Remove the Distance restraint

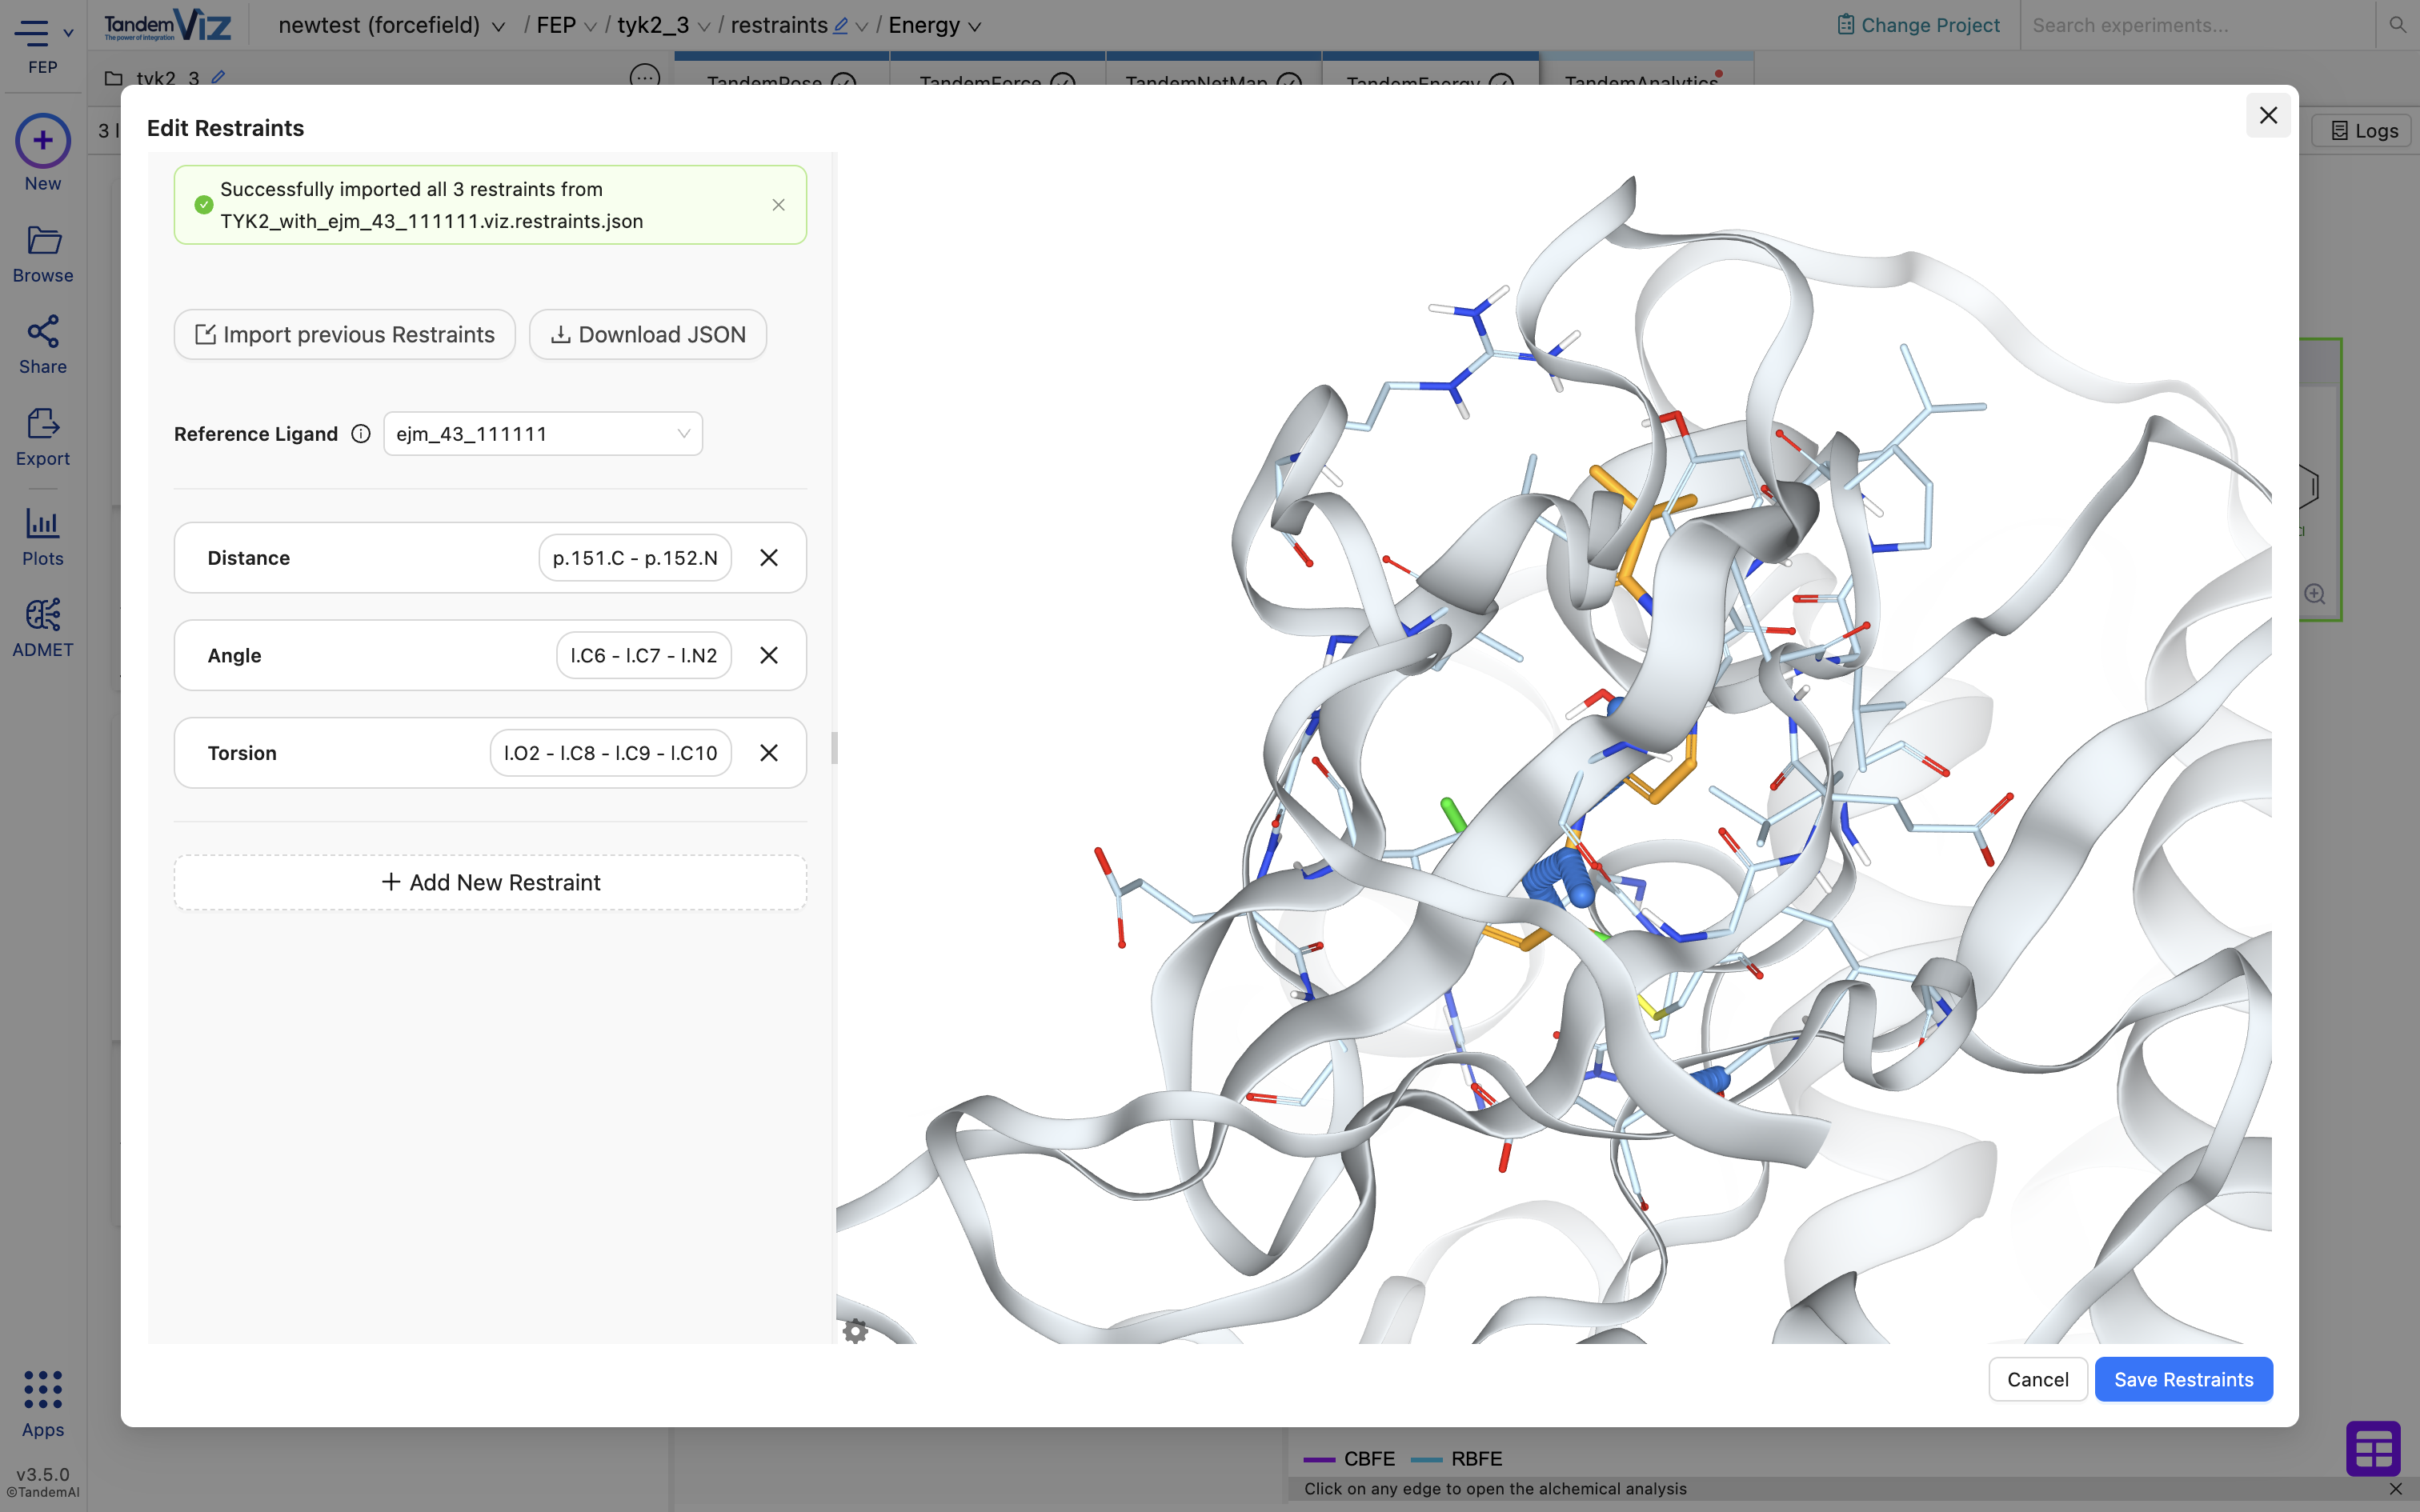pos(768,558)
